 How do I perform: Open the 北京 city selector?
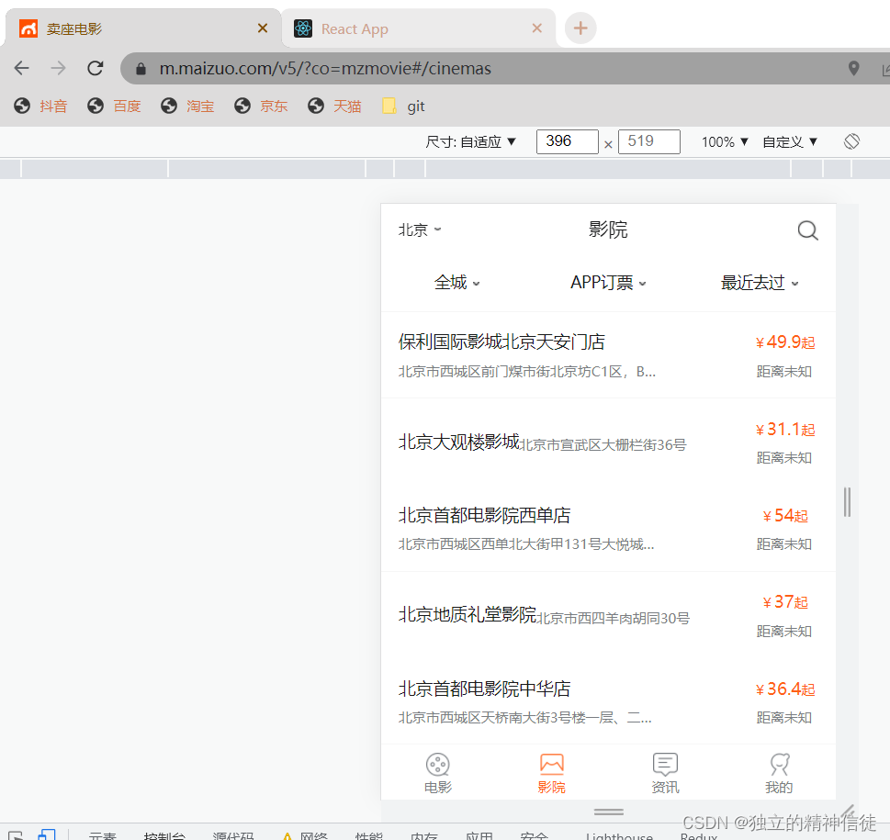(x=420, y=230)
